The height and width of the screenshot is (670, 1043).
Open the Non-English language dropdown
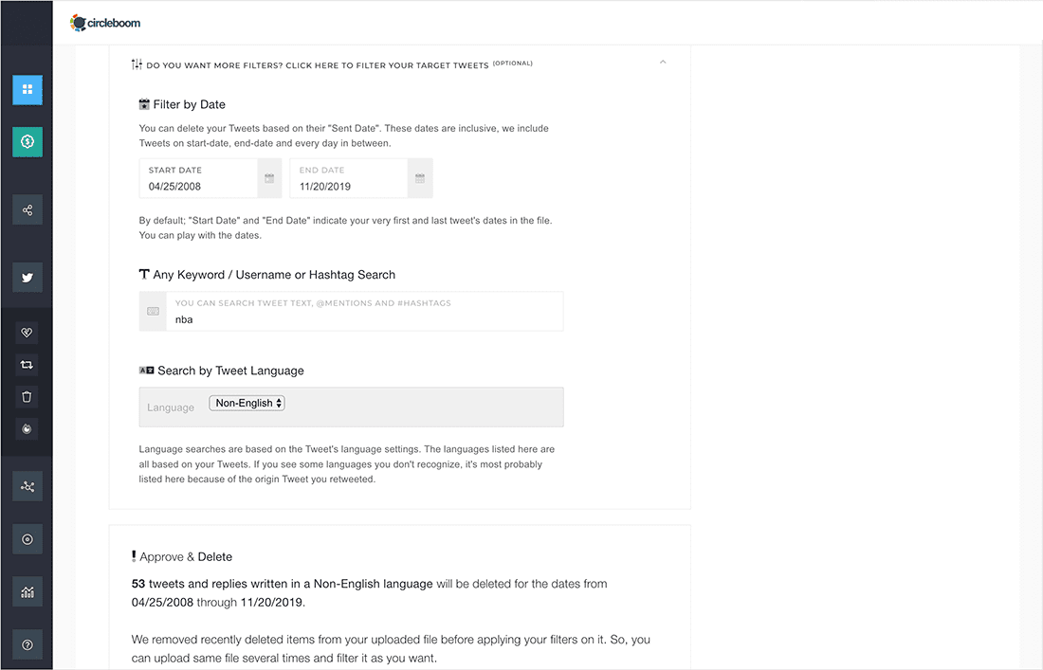click(246, 402)
